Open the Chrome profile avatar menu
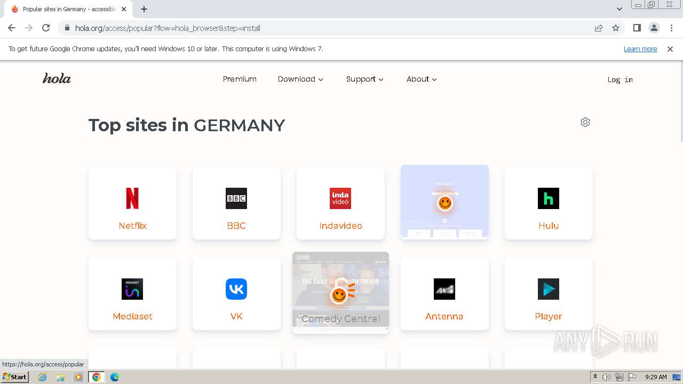 coord(654,28)
